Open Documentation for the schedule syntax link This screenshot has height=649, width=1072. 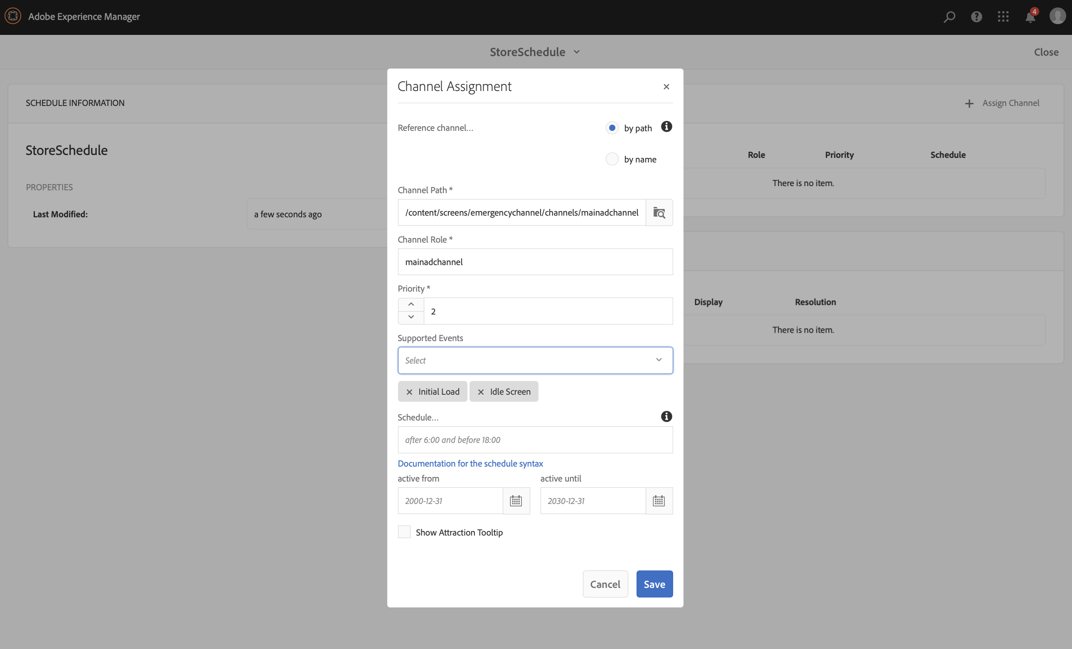click(x=470, y=464)
